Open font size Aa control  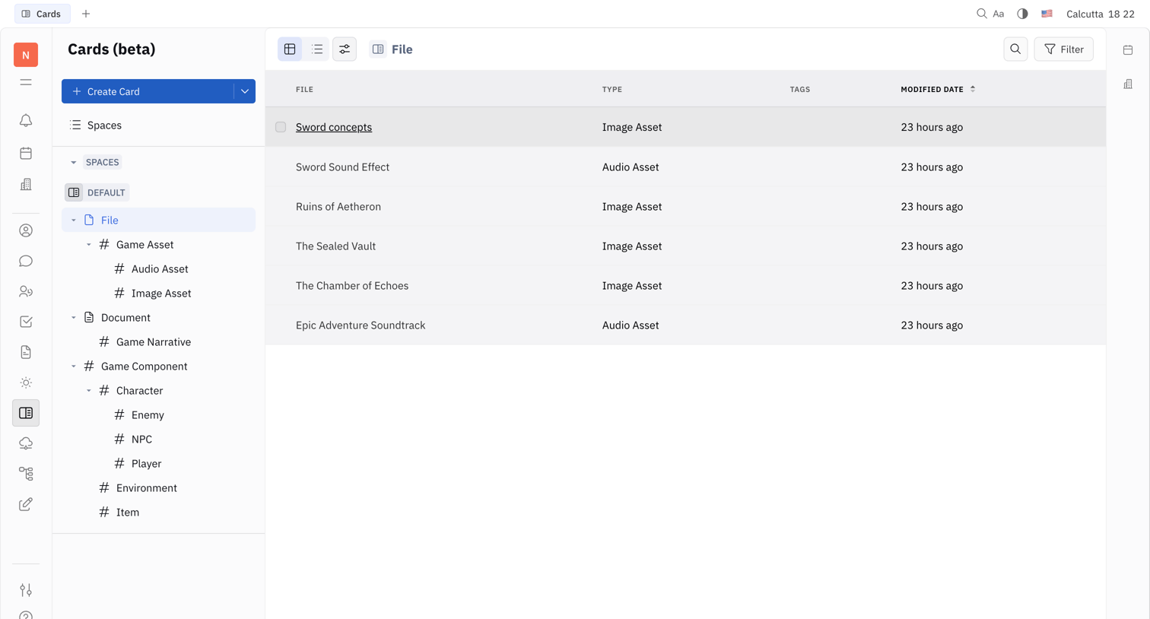tap(999, 14)
